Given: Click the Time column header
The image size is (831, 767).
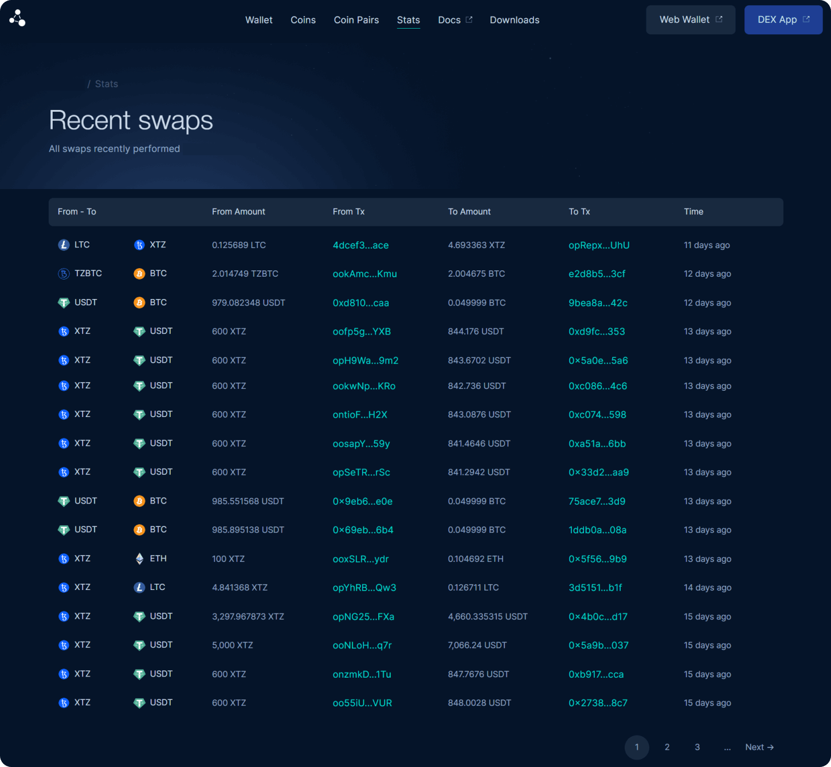Looking at the screenshot, I should (x=693, y=211).
